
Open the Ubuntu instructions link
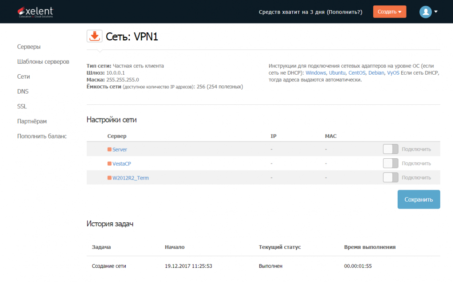click(337, 73)
